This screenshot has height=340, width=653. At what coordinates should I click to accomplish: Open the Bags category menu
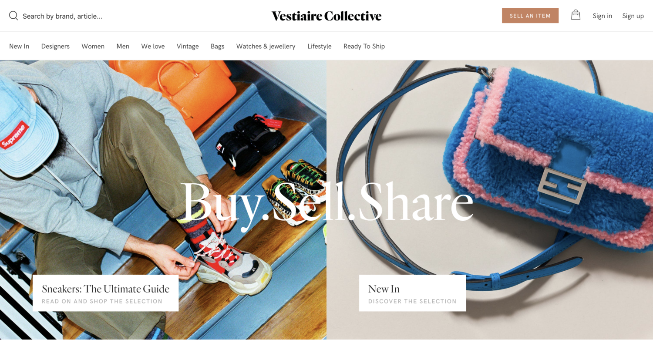[217, 46]
